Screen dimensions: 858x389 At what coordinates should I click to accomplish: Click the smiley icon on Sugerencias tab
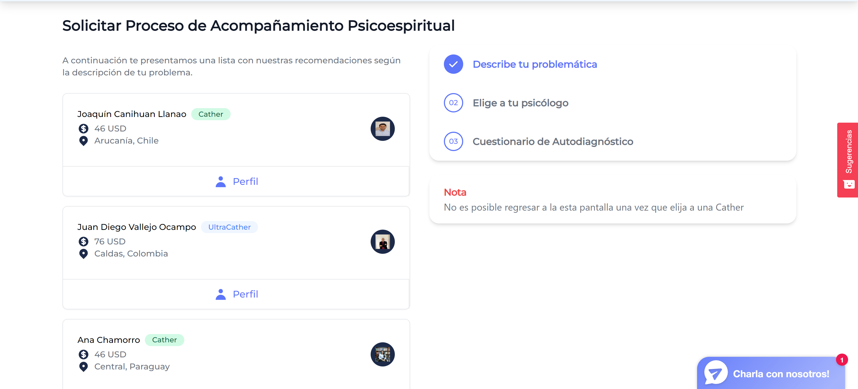(849, 184)
